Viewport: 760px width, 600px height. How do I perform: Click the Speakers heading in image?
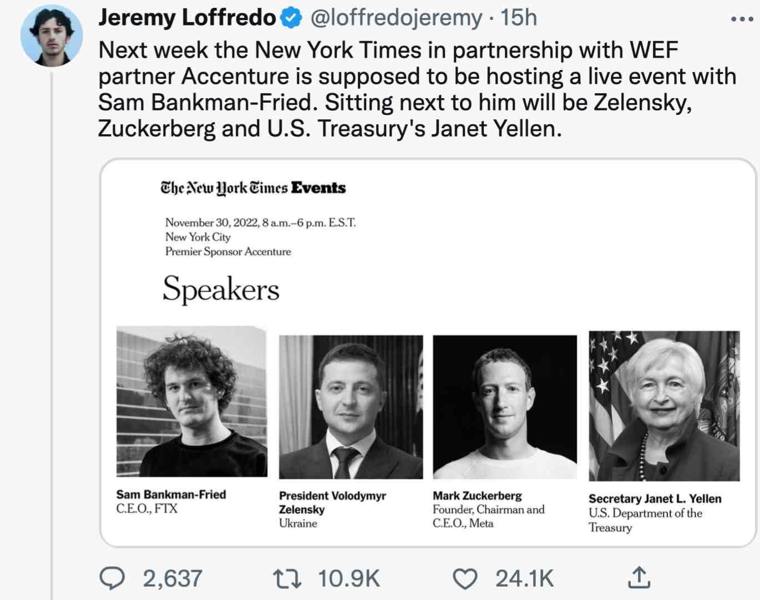coord(221,289)
